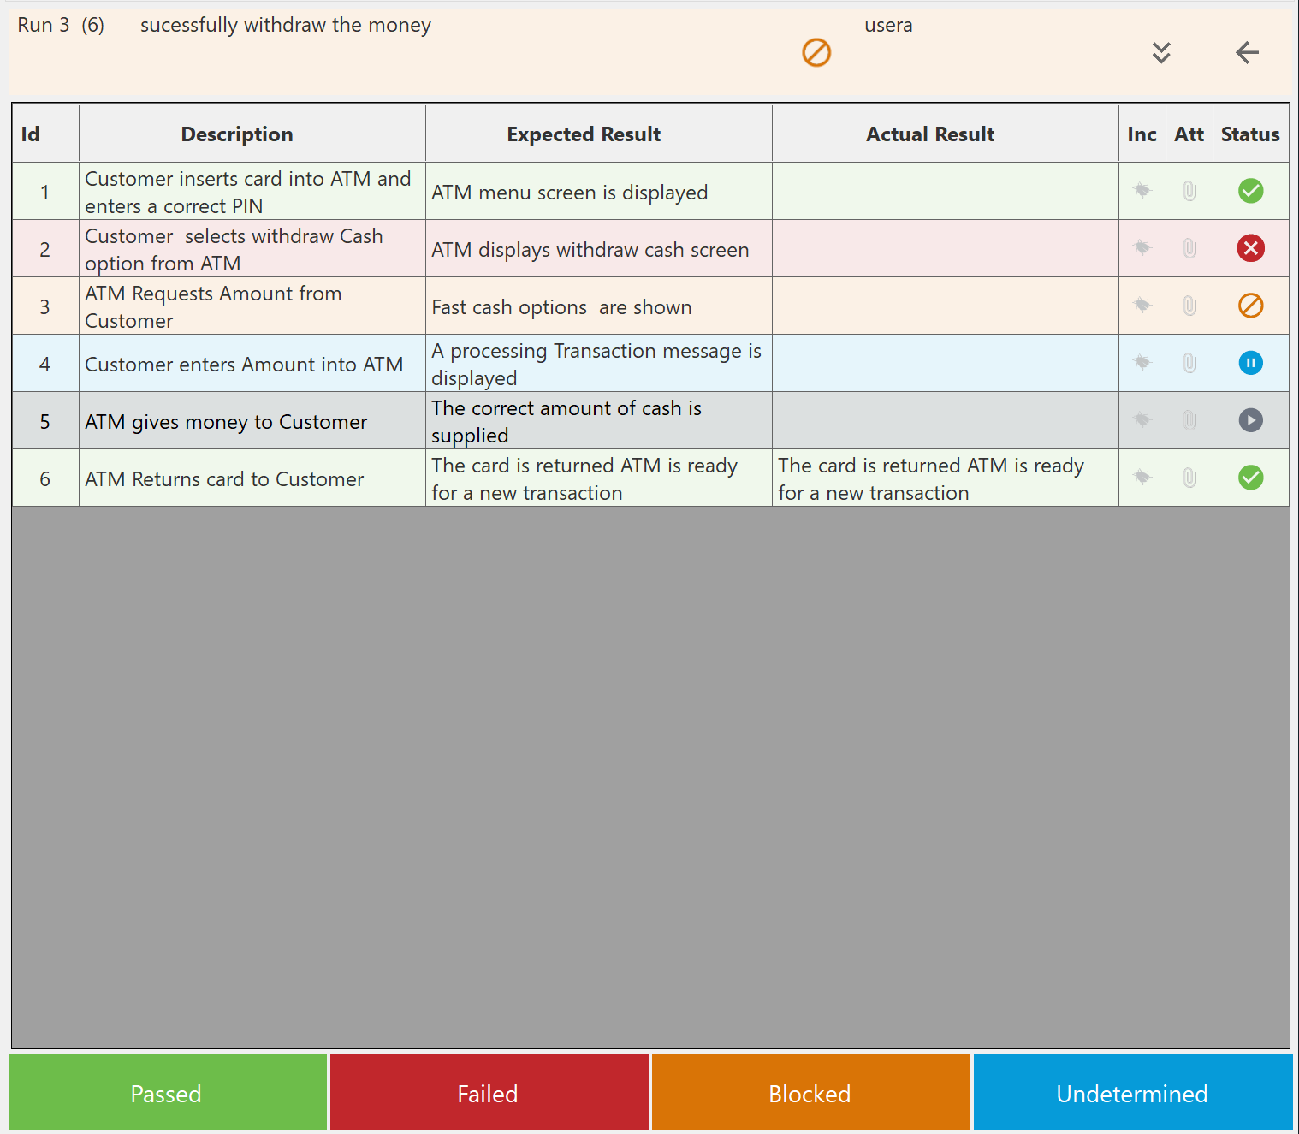Open incident bug icon for step 4
Screen dimensions: 1299x1134
pyautogui.click(x=1142, y=363)
